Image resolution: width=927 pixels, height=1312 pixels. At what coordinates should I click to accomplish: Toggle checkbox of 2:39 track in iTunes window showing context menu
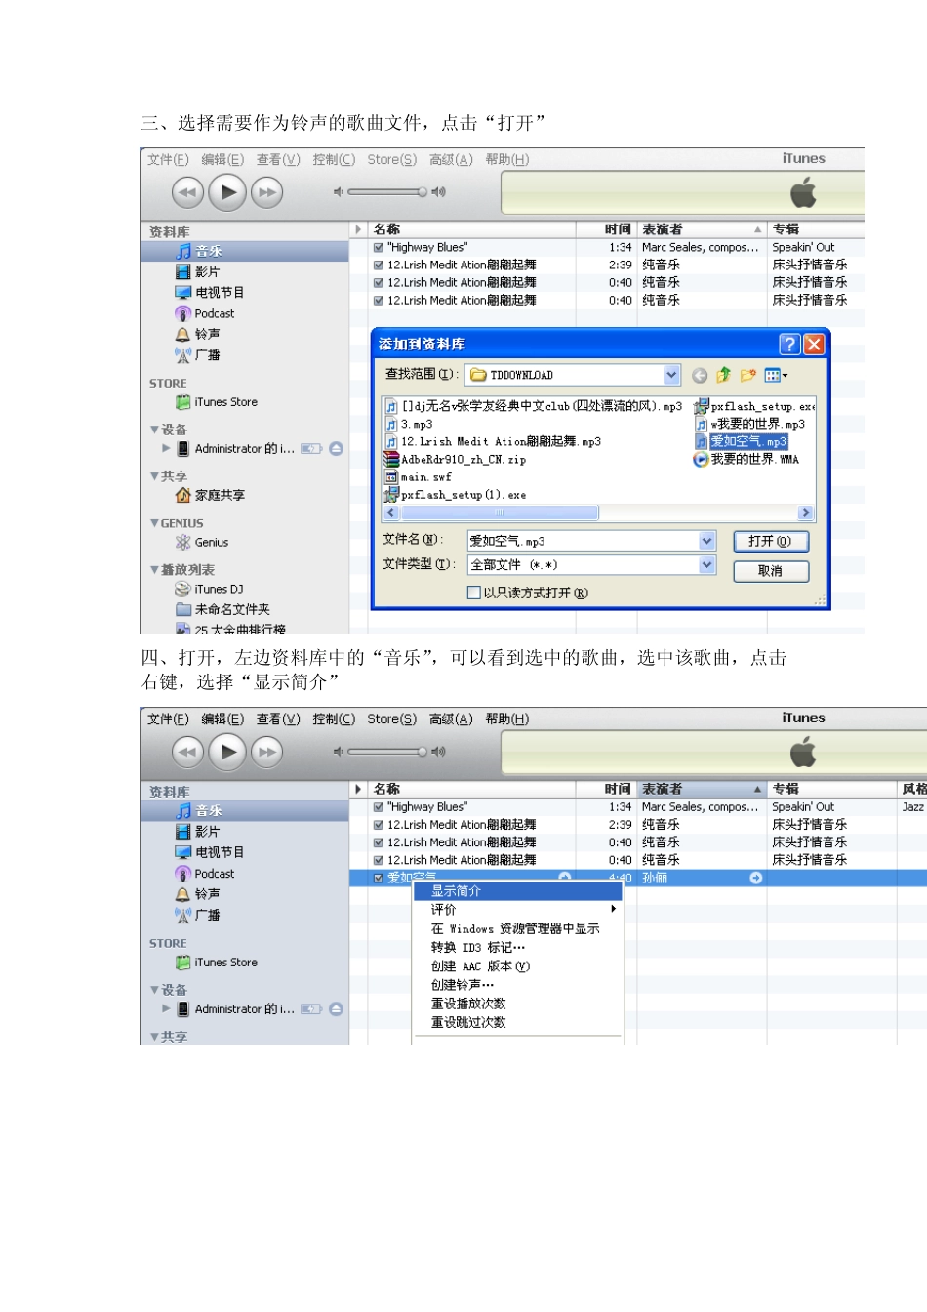[379, 825]
